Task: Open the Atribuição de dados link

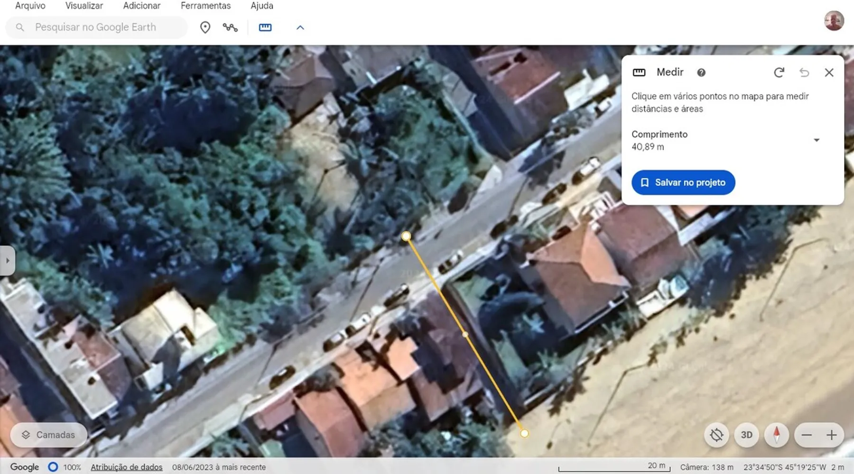Action: tap(127, 467)
